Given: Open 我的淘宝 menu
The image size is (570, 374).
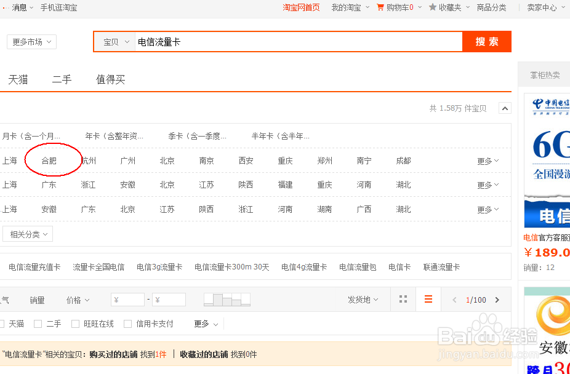Looking at the screenshot, I should pos(350,7).
